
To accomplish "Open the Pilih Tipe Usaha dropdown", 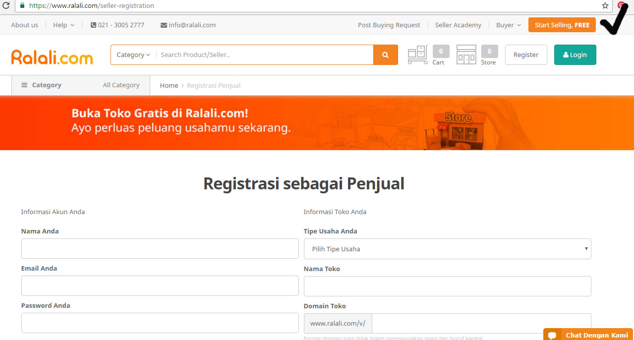I will coord(447,249).
